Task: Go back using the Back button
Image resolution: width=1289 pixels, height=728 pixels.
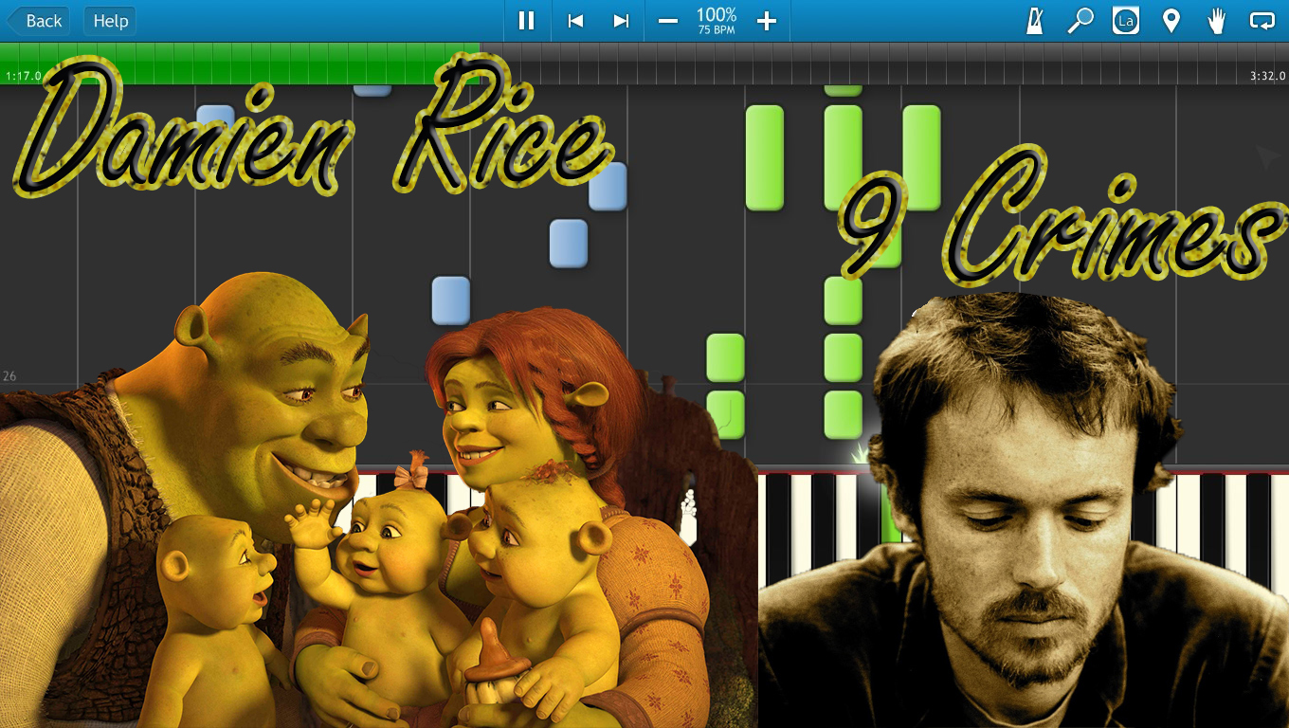Action: (38, 21)
